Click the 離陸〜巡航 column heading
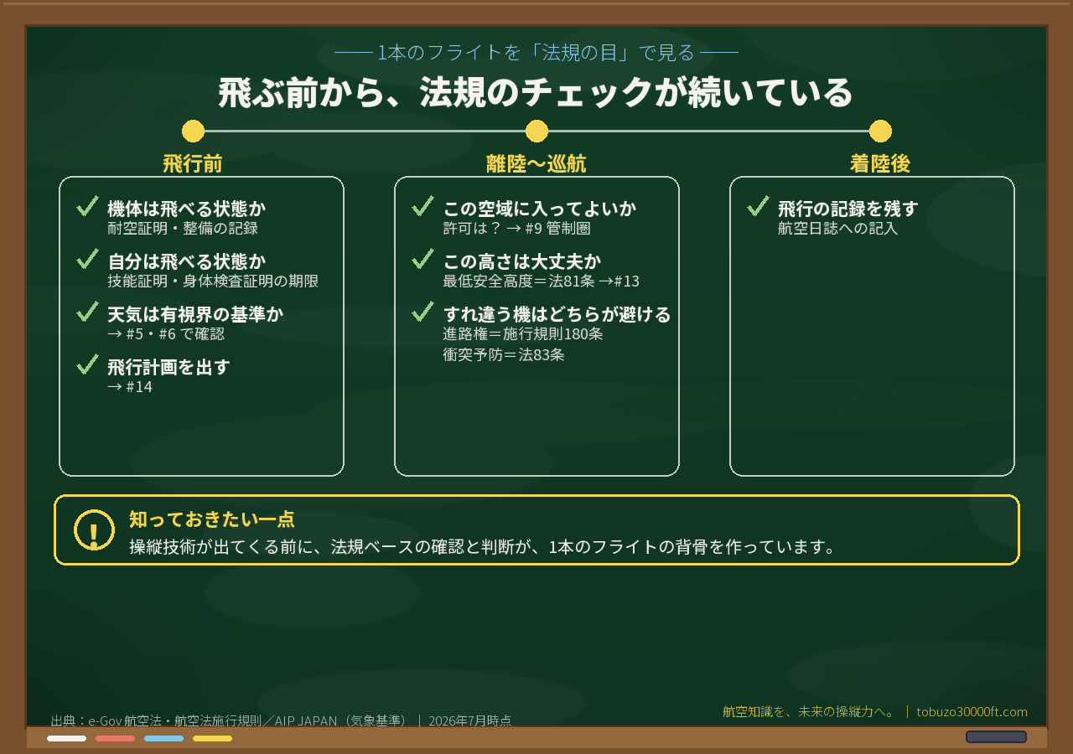Image resolution: width=1073 pixels, height=754 pixels. 536,164
